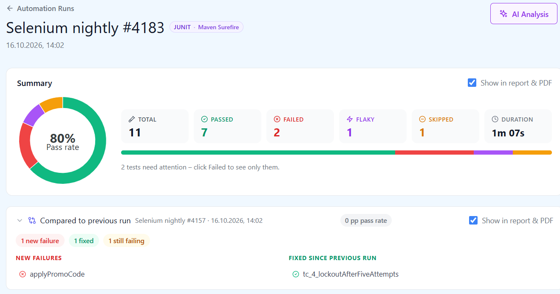The width and height of the screenshot is (560, 294).
Task: Go back via the Automation Runs arrow
Action: pos(10,8)
